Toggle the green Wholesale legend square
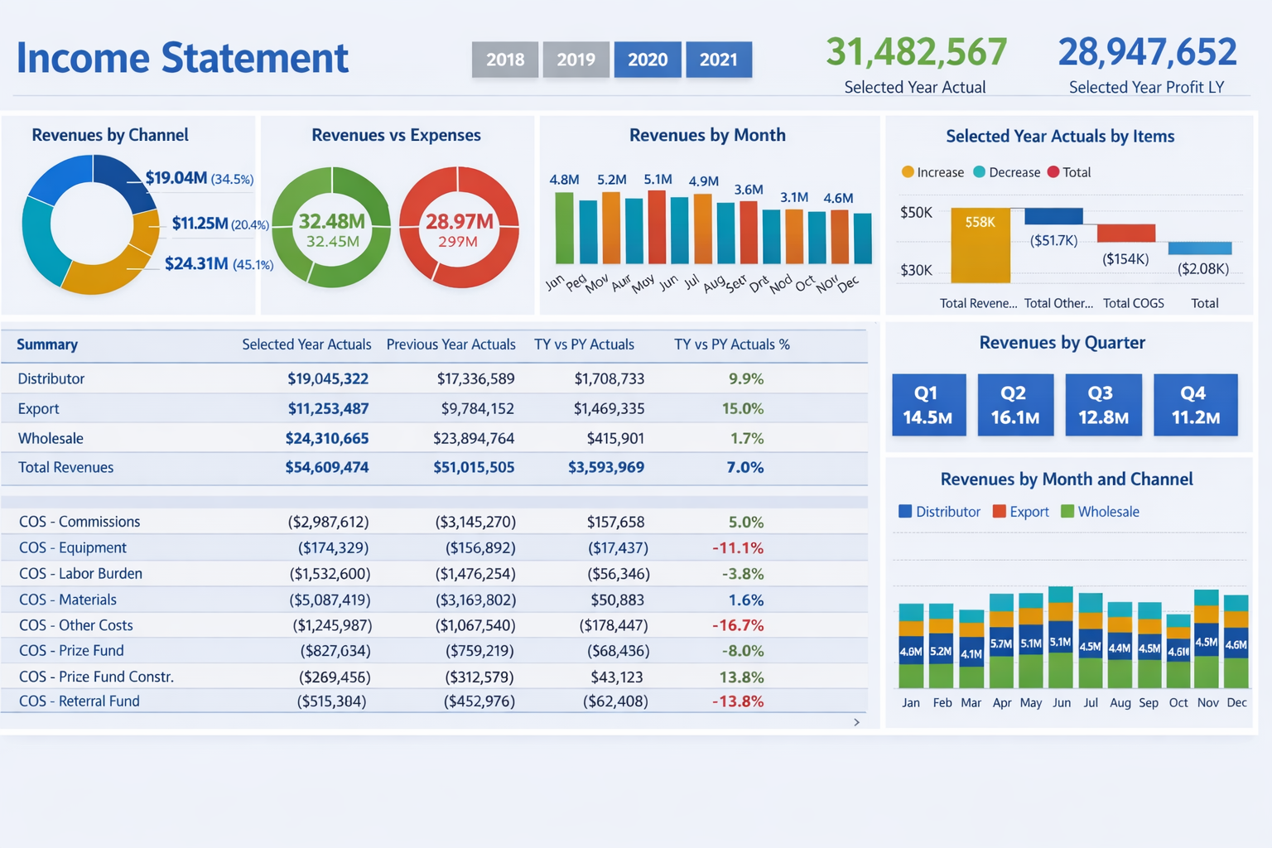 [1067, 512]
